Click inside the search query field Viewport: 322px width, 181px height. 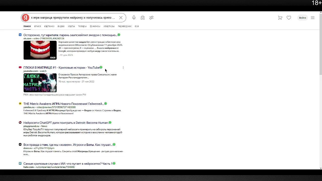[x=73, y=18]
